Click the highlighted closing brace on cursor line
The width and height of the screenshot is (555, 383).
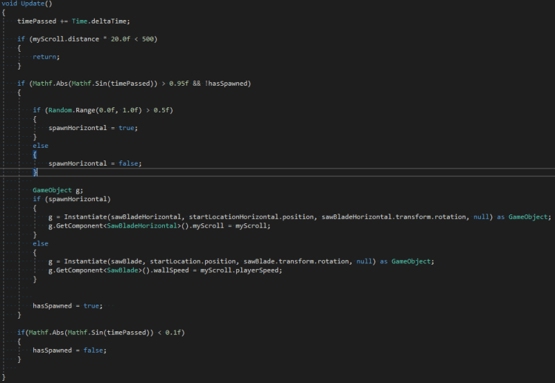(x=35, y=172)
